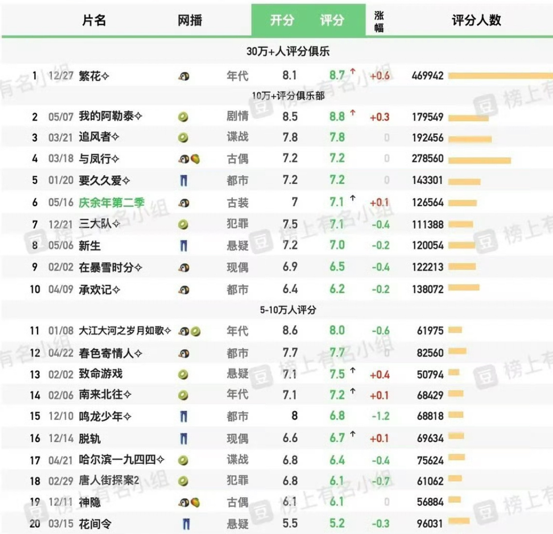Screen dimensions: 553x534
Task: Click the rating-count bar for 与凤行
Action: tap(480, 160)
